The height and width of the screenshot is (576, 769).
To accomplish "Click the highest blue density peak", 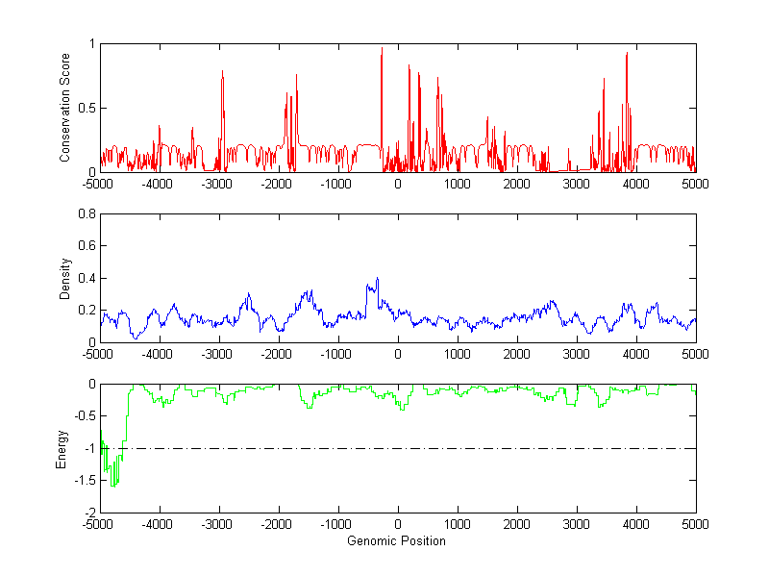I will point(377,279).
